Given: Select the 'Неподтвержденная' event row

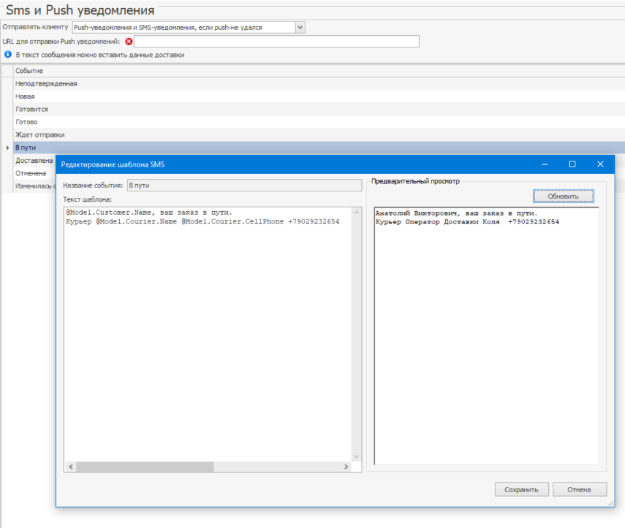Looking at the screenshot, I should 46,84.
